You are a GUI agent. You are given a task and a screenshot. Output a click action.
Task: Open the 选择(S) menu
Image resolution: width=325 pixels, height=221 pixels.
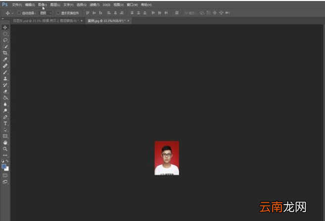(82, 4)
